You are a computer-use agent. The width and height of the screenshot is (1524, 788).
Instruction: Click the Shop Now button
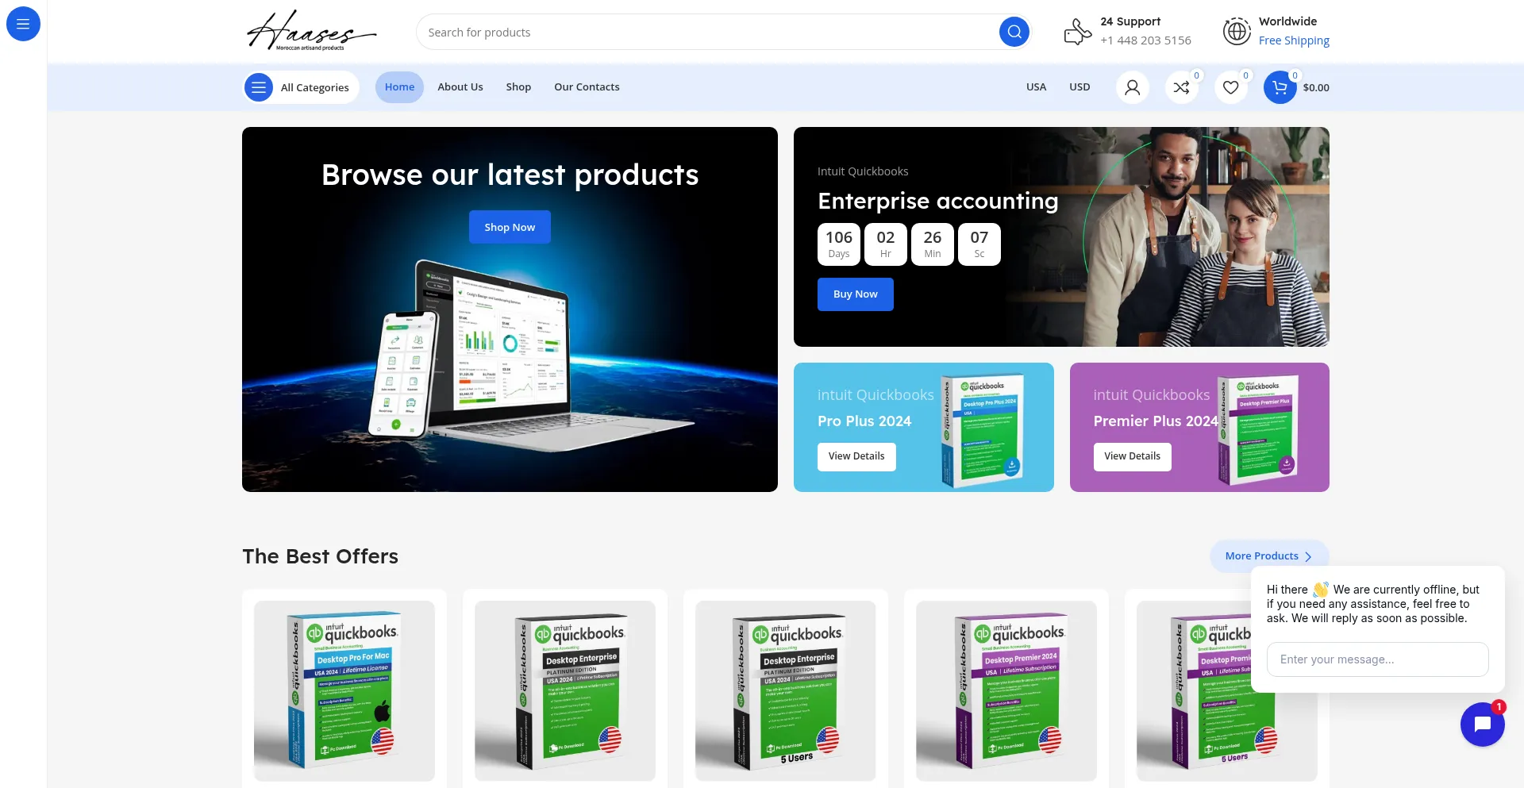tap(510, 227)
